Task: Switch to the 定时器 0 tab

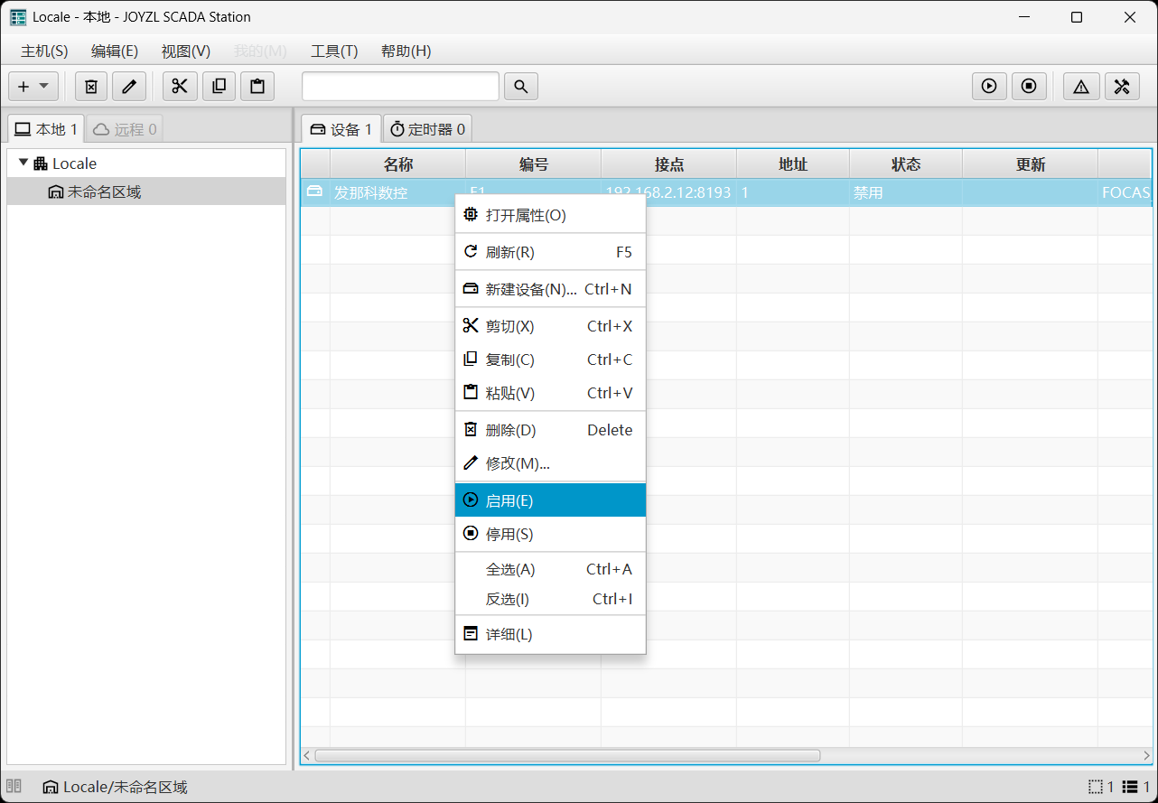Action: pos(428,129)
